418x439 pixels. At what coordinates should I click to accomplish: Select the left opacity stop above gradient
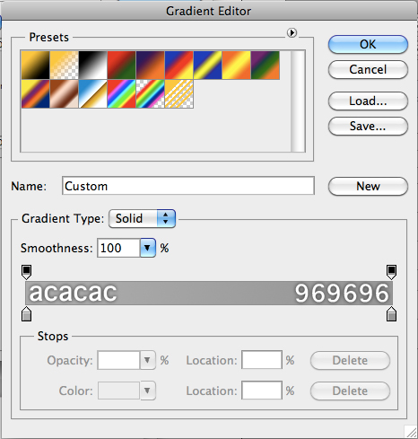point(27,272)
